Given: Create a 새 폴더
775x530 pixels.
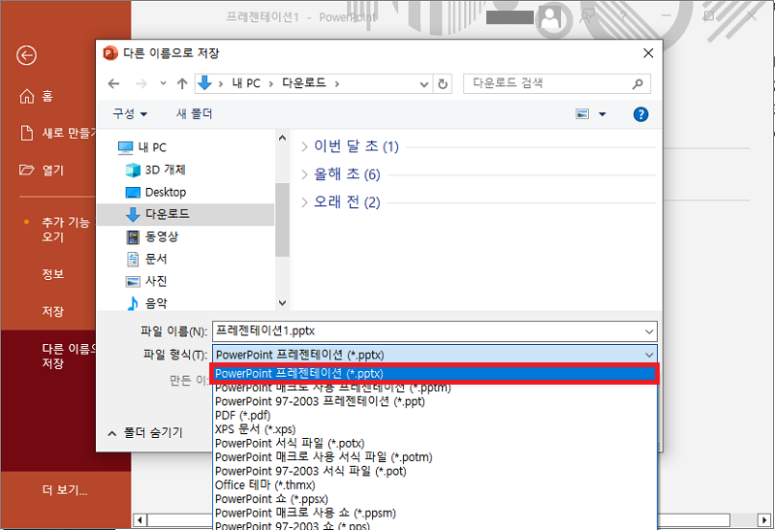Looking at the screenshot, I should [195, 113].
